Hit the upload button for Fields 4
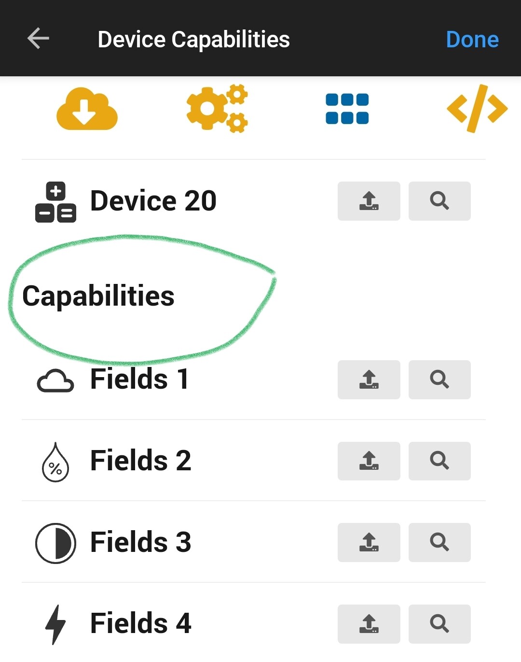 [369, 624]
